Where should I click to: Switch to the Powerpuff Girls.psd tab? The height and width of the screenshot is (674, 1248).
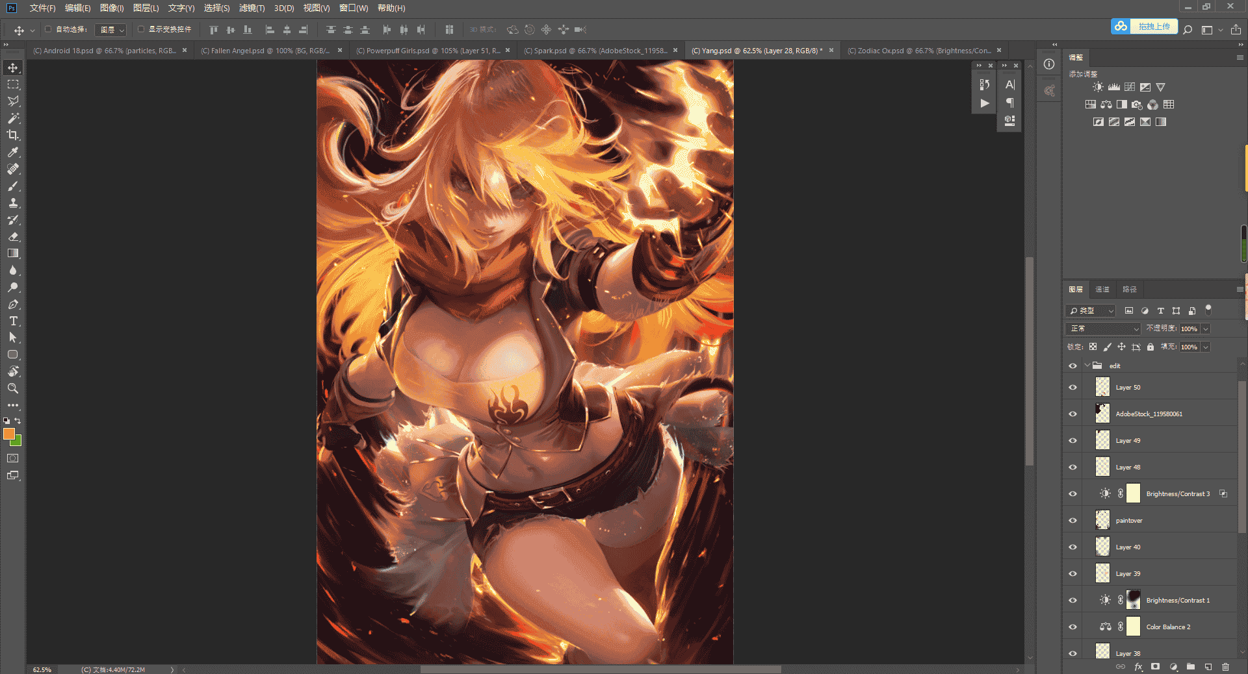click(428, 51)
